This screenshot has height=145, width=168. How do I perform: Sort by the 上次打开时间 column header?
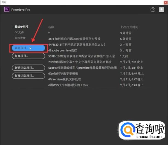(129, 27)
